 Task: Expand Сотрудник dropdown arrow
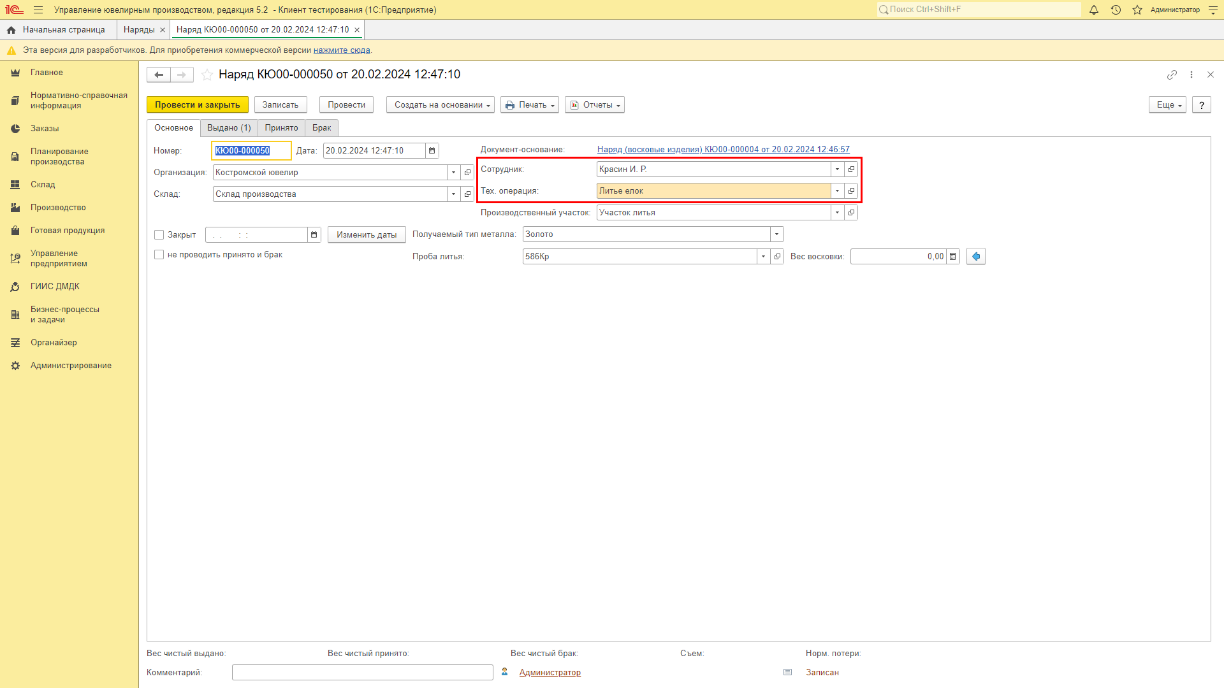(838, 169)
